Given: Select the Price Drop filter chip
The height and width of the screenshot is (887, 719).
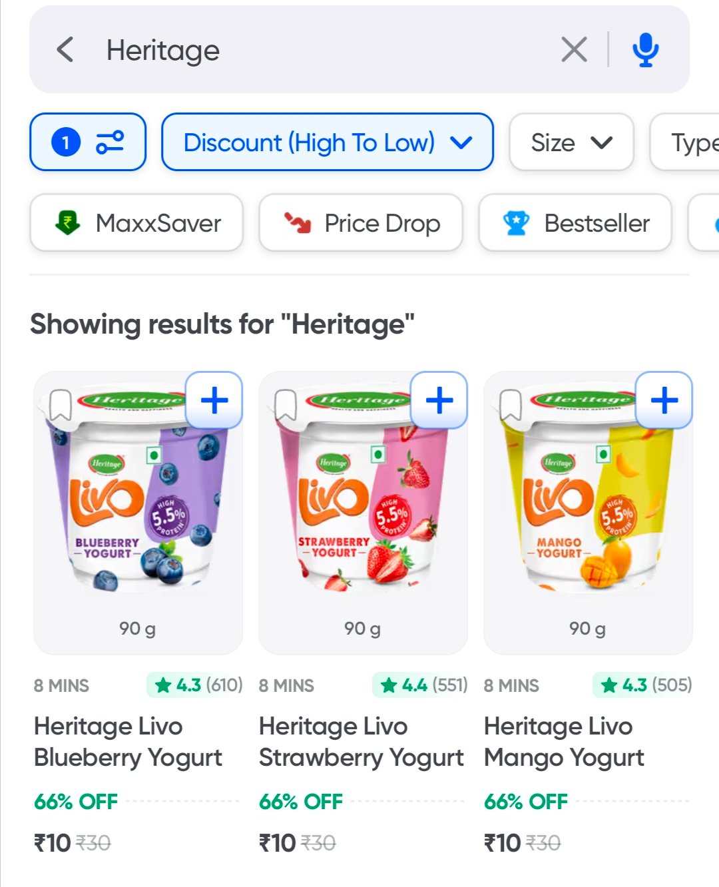Looking at the screenshot, I should point(361,223).
